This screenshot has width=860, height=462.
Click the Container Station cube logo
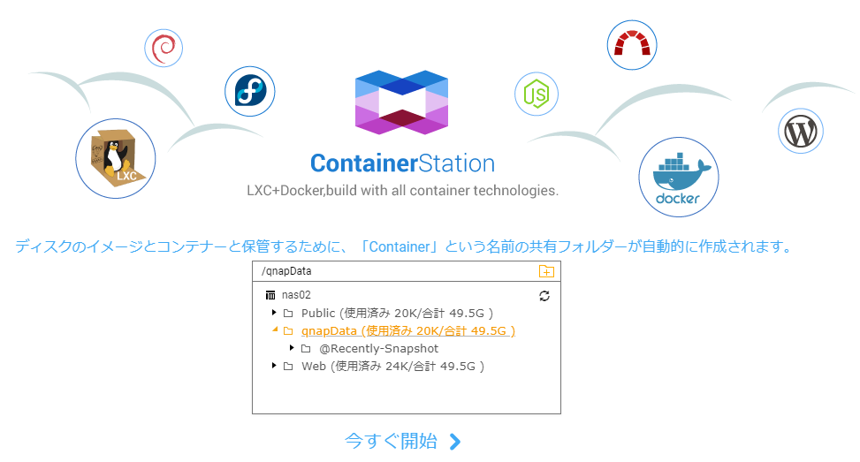pyautogui.click(x=402, y=102)
